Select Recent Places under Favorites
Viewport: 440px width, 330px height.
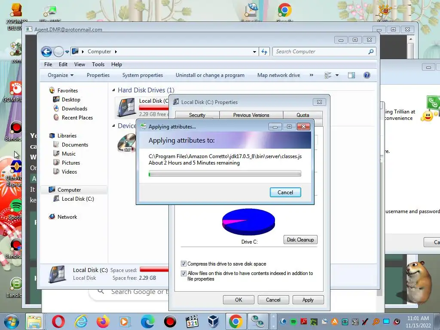[77, 118]
